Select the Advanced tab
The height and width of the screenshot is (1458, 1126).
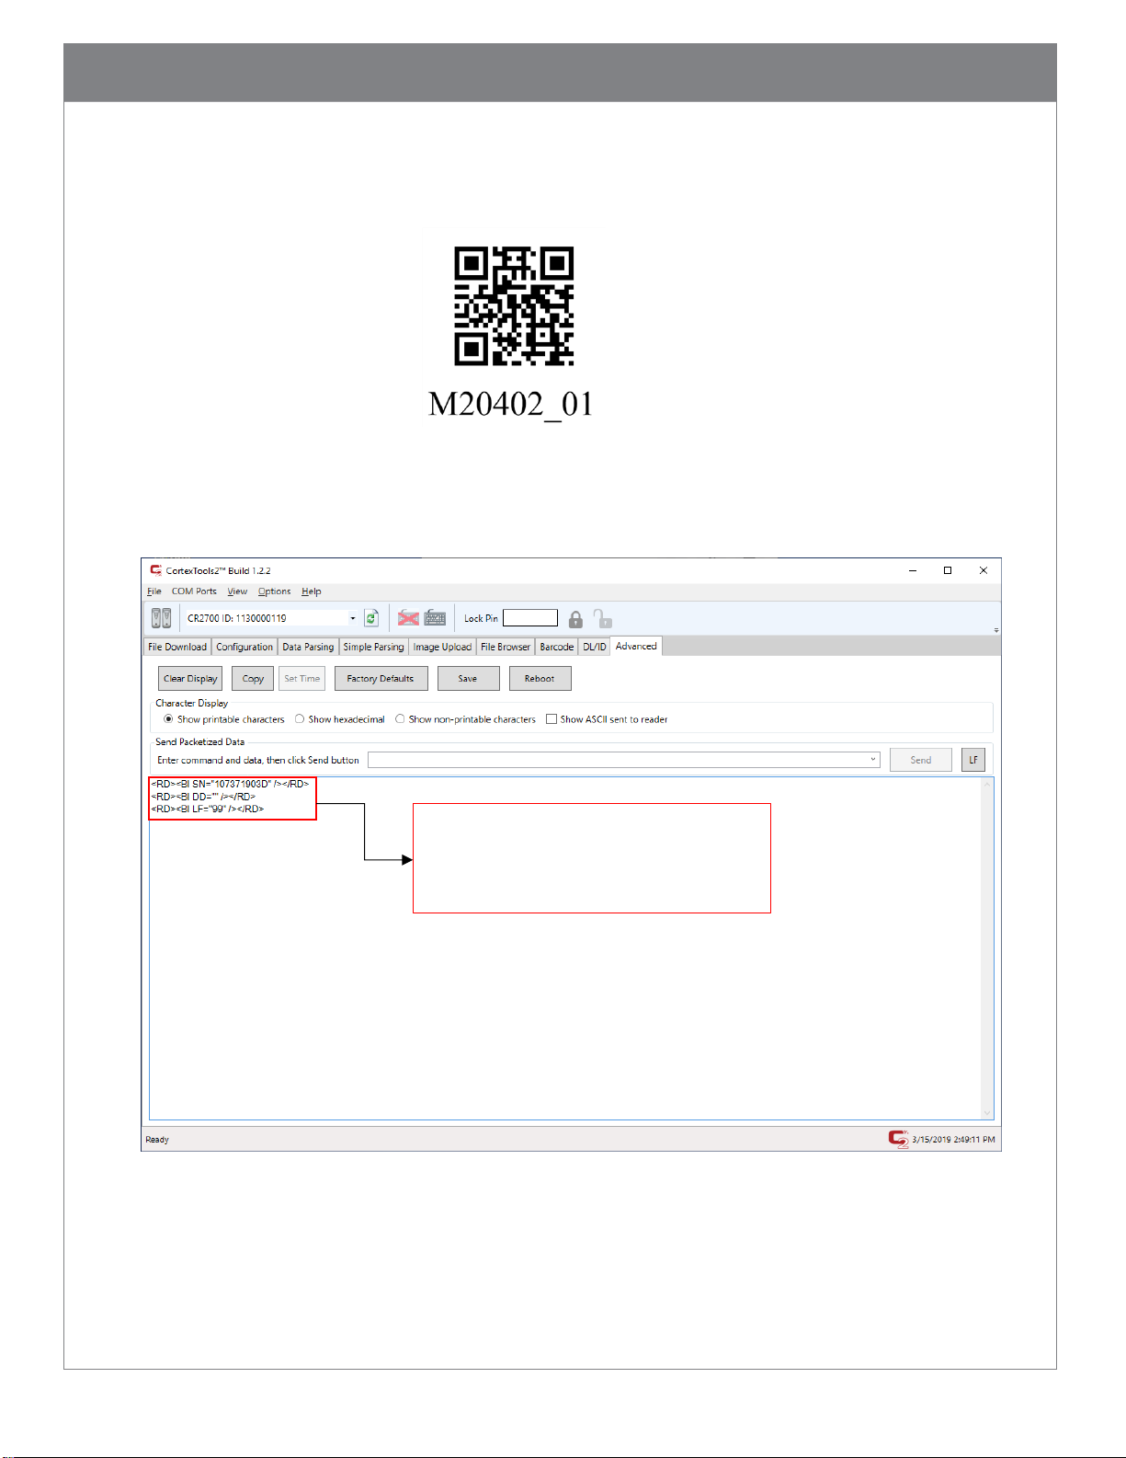tap(636, 646)
